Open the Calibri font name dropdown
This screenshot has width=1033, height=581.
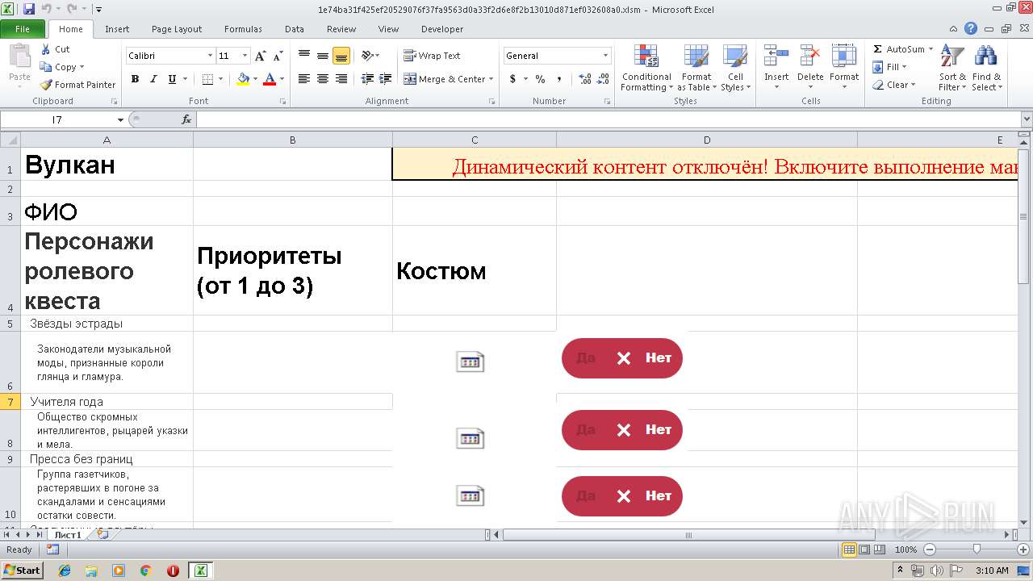click(211, 56)
